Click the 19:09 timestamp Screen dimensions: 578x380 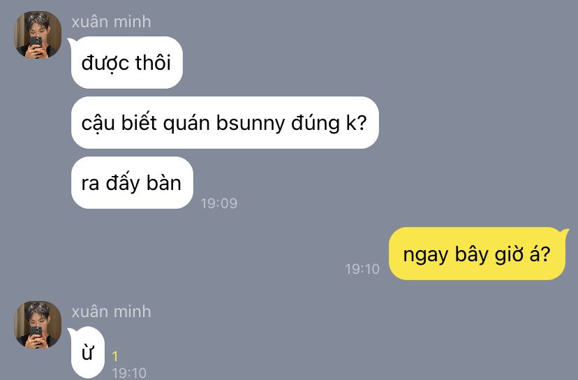click(x=219, y=203)
